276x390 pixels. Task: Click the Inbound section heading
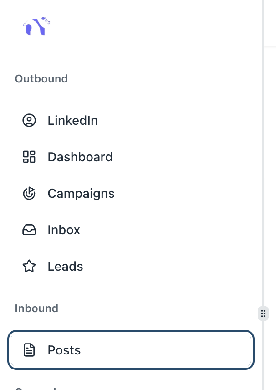(36, 308)
